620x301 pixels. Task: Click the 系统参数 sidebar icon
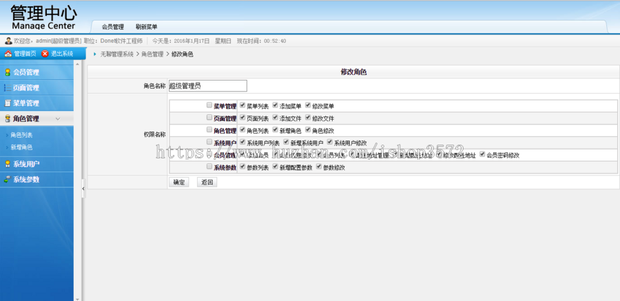(7, 179)
